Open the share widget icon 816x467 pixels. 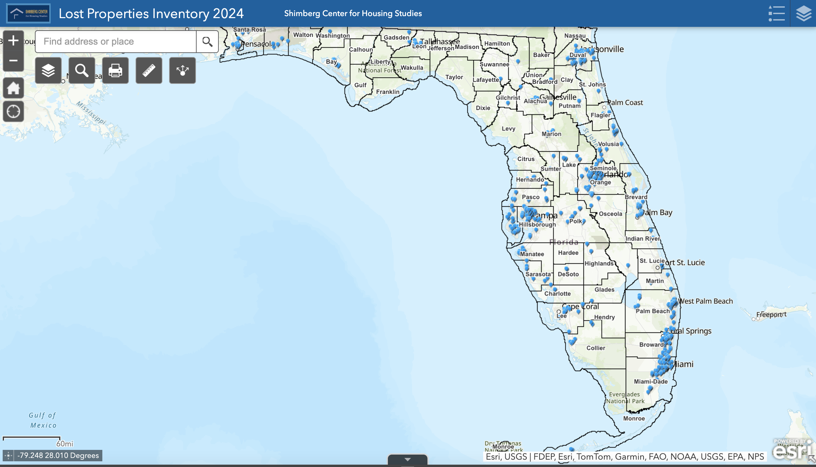(x=183, y=70)
